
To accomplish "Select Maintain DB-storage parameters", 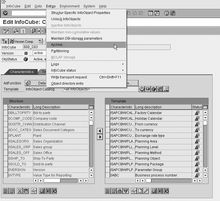I will [x=86, y=38].
